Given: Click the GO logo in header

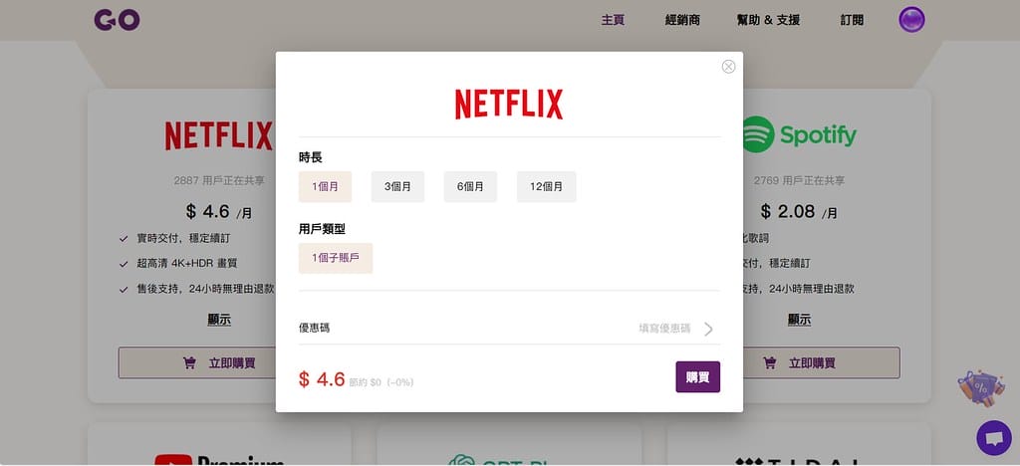Looking at the screenshot, I should coord(117,20).
